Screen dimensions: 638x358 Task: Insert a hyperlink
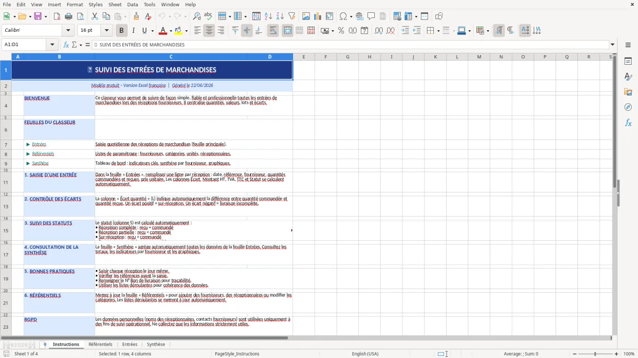pos(359,16)
